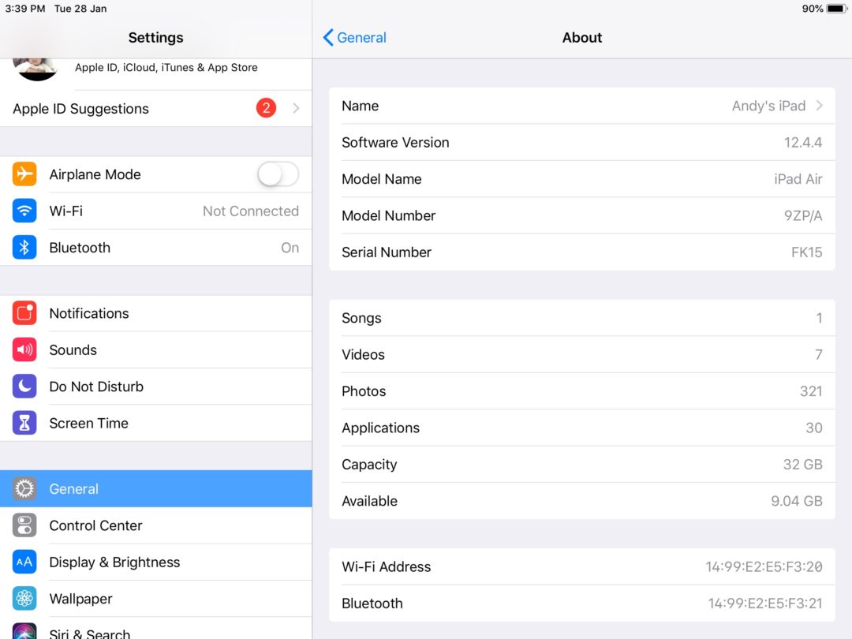The image size is (852, 639).
Task: Toggle the Airplane Mode switch
Action: click(x=278, y=174)
